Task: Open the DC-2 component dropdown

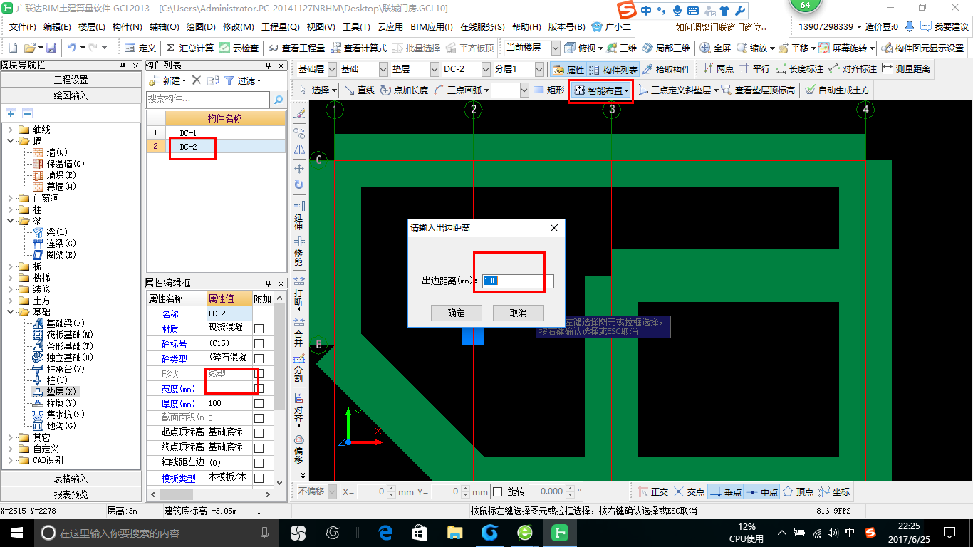Action: (486, 69)
